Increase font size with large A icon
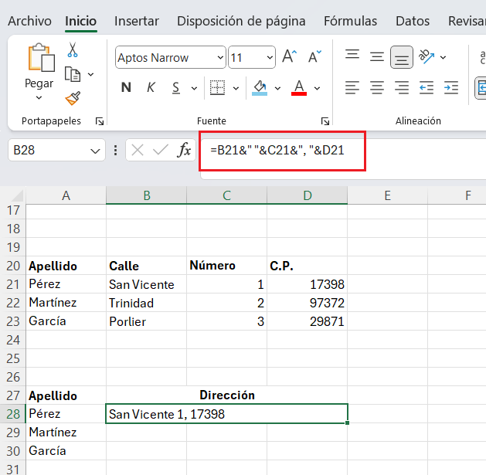 [x=290, y=56]
